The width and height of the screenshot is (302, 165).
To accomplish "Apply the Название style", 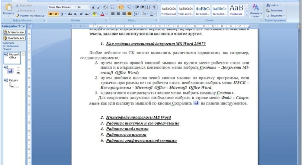I will [236, 11].
